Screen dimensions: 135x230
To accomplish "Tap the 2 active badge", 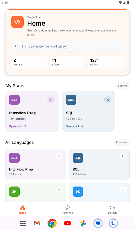I will click(x=122, y=85).
